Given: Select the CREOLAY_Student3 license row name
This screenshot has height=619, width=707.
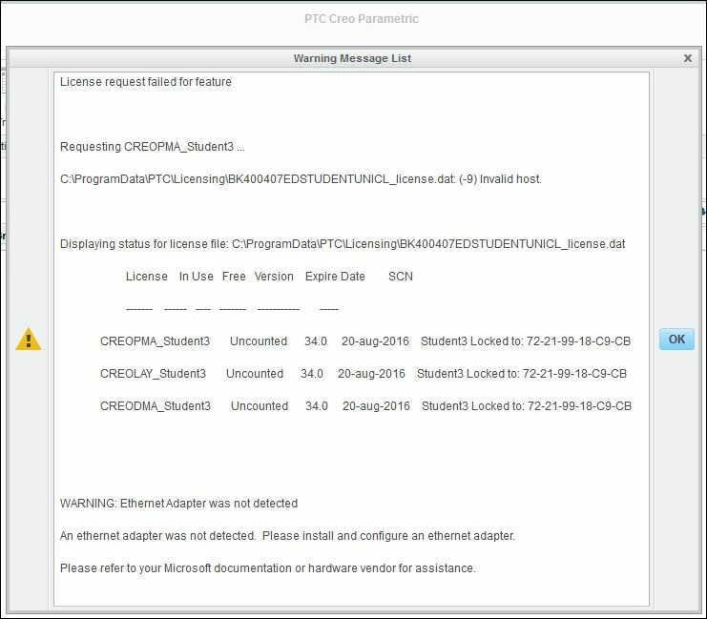Looking at the screenshot, I should pyautogui.click(x=153, y=374).
